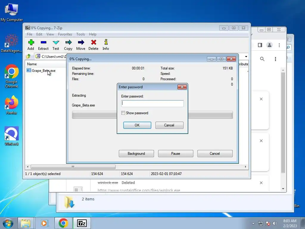Open the Tools menu

[x=80, y=34]
